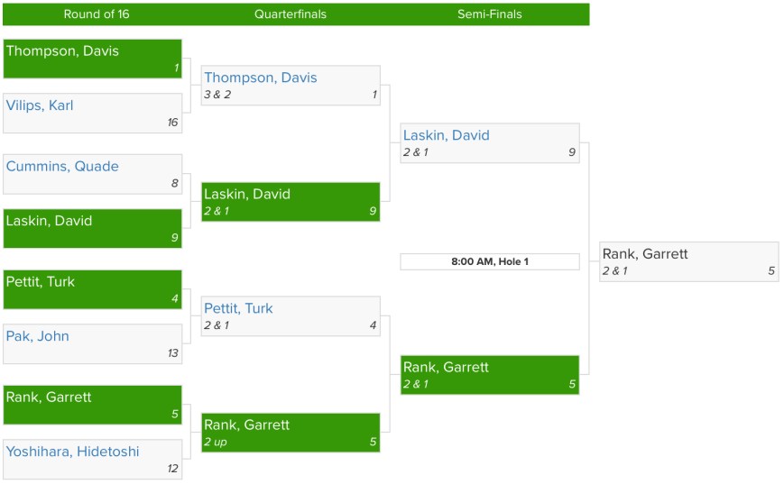Open Pak, John player link
Screen dimensions: 784x484
(x=38, y=336)
